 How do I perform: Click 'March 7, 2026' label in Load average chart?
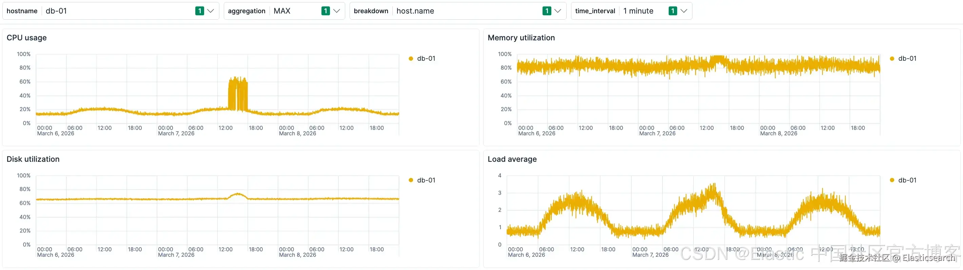pos(650,255)
